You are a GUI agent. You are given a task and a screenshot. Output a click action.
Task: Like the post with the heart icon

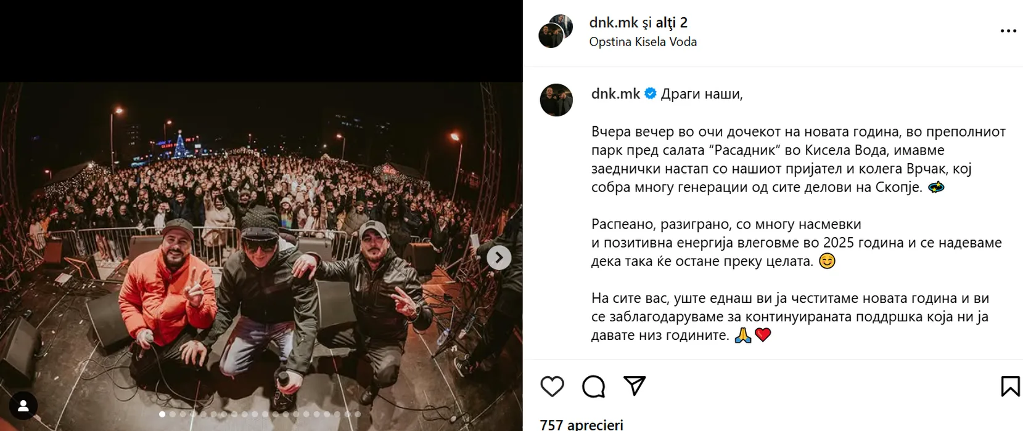(x=552, y=387)
